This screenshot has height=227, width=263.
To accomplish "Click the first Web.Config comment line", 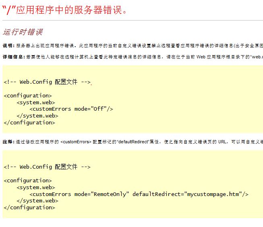I will (x=47, y=82).
